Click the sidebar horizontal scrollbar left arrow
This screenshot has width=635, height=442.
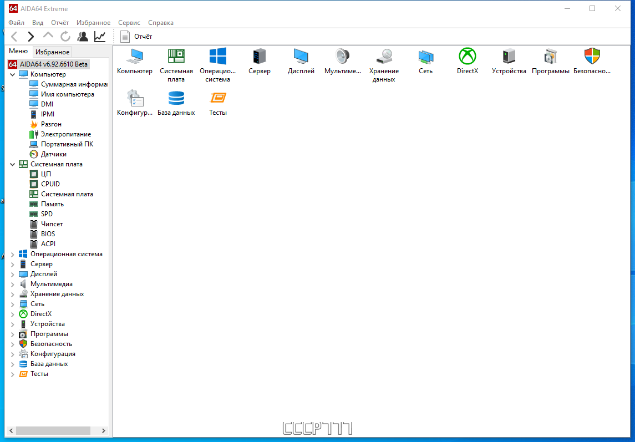tap(11, 431)
